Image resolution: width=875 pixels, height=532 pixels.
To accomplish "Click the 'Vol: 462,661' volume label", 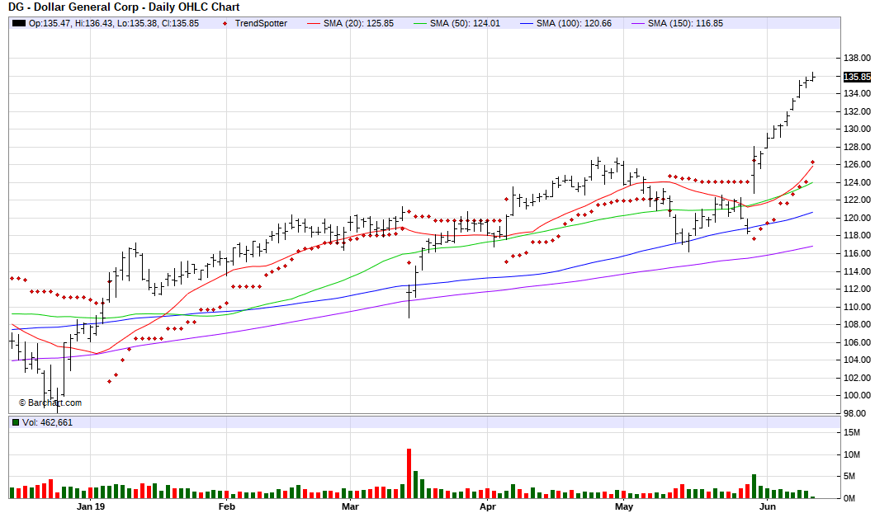I will click(x=47, y=422).
